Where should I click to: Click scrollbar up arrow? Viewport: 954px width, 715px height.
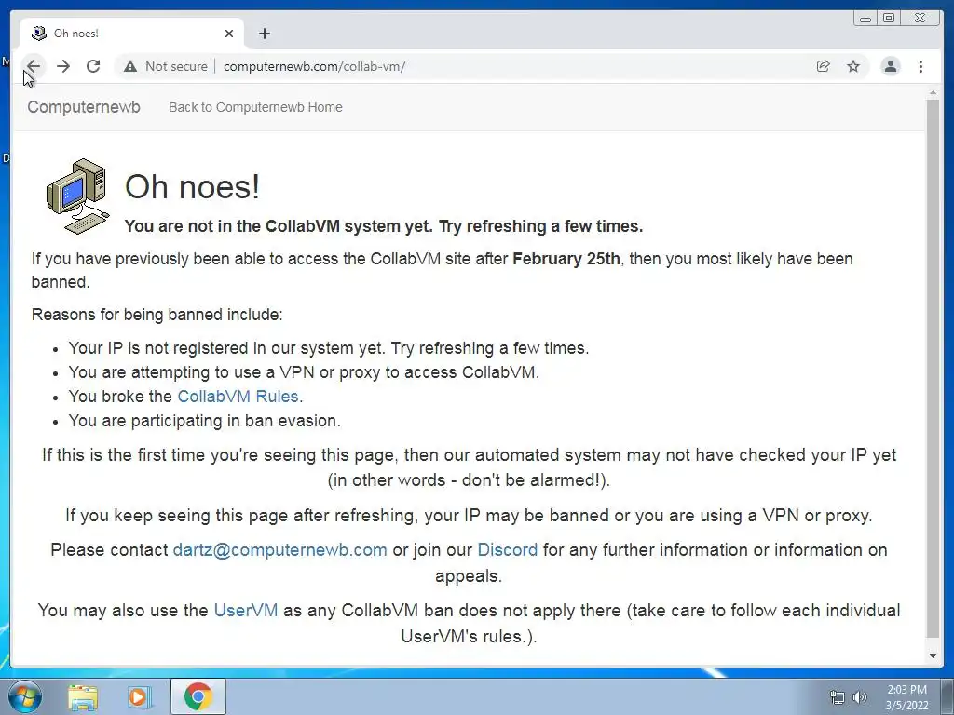(x=933, y=93)
